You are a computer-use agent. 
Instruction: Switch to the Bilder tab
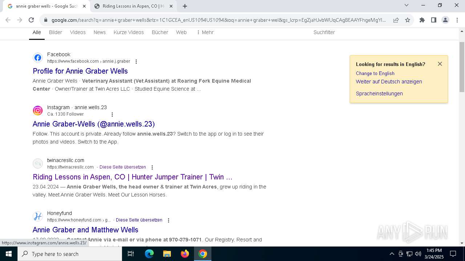[56, 32]
